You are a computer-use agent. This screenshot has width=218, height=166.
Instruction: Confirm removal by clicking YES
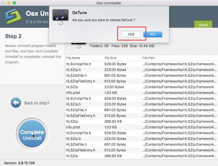(131, 35)
